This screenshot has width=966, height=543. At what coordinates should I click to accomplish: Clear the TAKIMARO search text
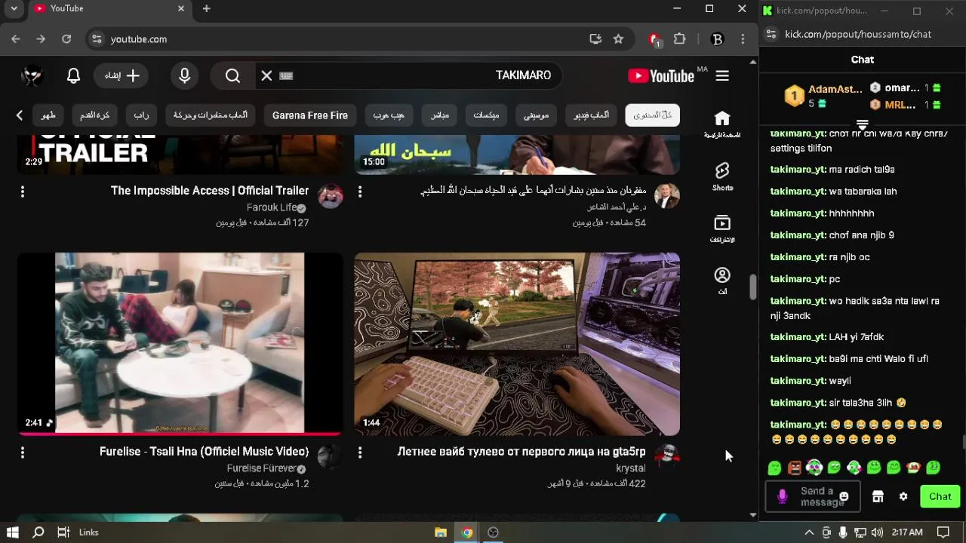point(266,75)
